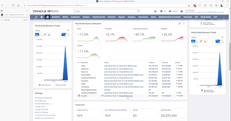Collapse the vertical tabs sidebar chevron
Image resolution: width=231 pixels, height=121 pixels.
tap(27, 11)
